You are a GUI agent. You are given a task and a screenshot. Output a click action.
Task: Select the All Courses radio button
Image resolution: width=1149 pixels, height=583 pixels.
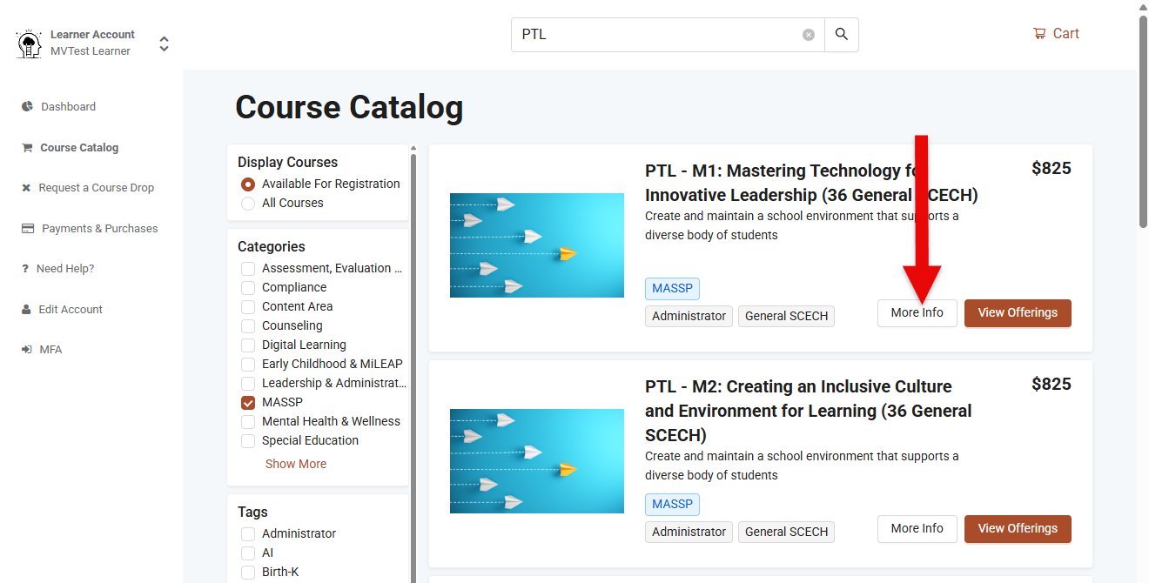[248, 204]
